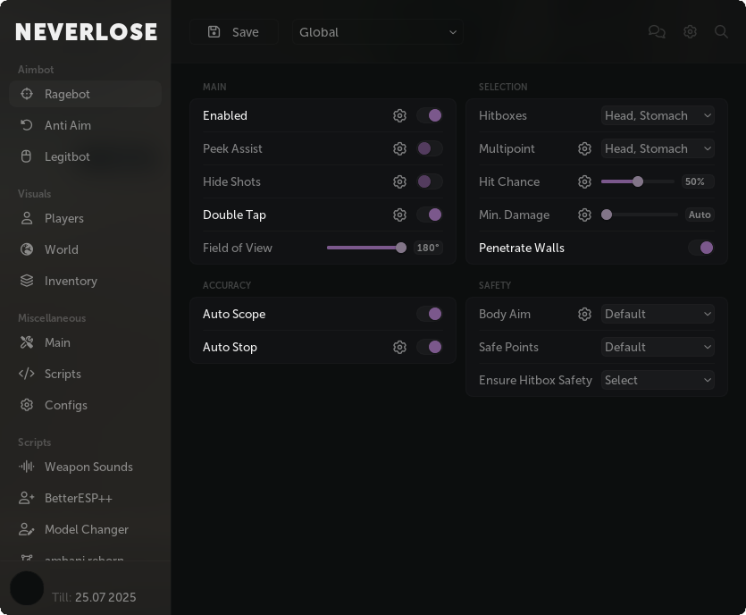Enable the Hide Shots switch
Viewport: 746px width, 615px height.
[x=430, y=181]
